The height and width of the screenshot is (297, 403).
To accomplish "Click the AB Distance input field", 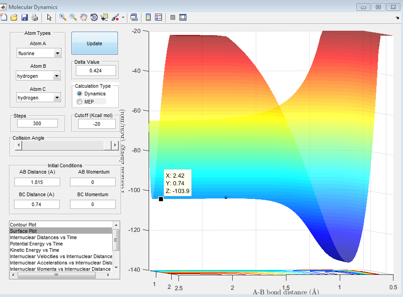I will 37,182.
